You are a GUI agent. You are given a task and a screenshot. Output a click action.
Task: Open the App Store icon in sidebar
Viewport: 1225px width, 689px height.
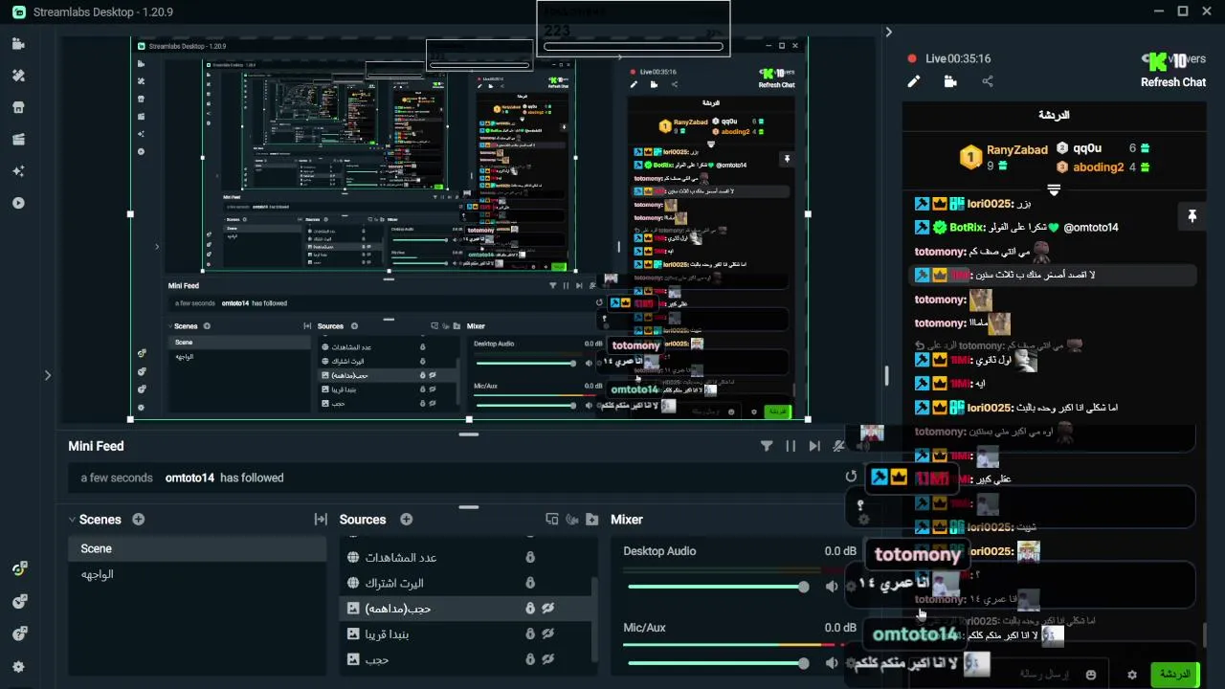(x=18, y=107)
